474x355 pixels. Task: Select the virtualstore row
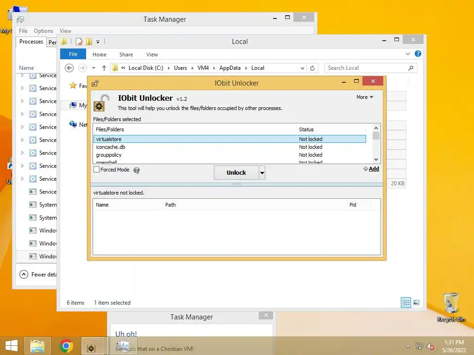[x=230, y=139]
